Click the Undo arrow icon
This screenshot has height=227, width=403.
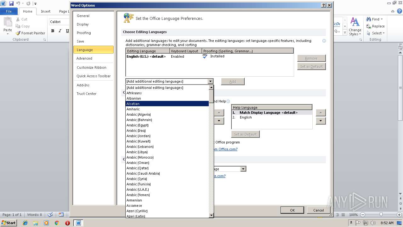(18, 3)
